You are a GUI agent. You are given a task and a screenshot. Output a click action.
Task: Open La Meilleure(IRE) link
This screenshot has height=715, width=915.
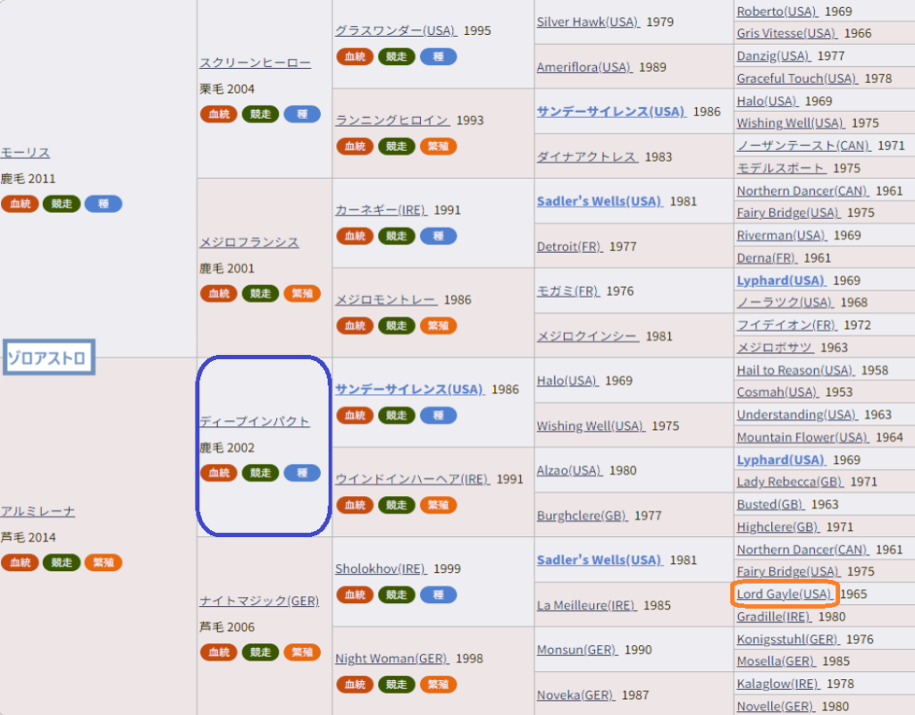point(586,605)
